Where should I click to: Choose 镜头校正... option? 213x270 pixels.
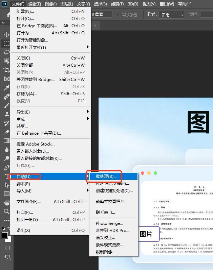click(114, 238)
